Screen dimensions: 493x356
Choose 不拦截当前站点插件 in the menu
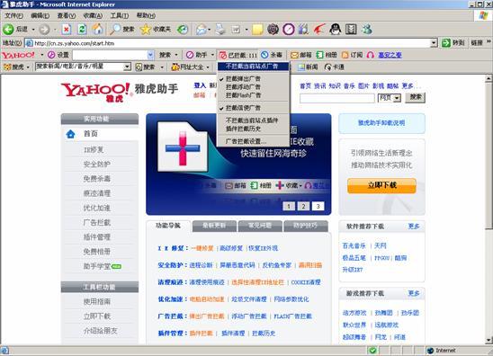point(253,120)
